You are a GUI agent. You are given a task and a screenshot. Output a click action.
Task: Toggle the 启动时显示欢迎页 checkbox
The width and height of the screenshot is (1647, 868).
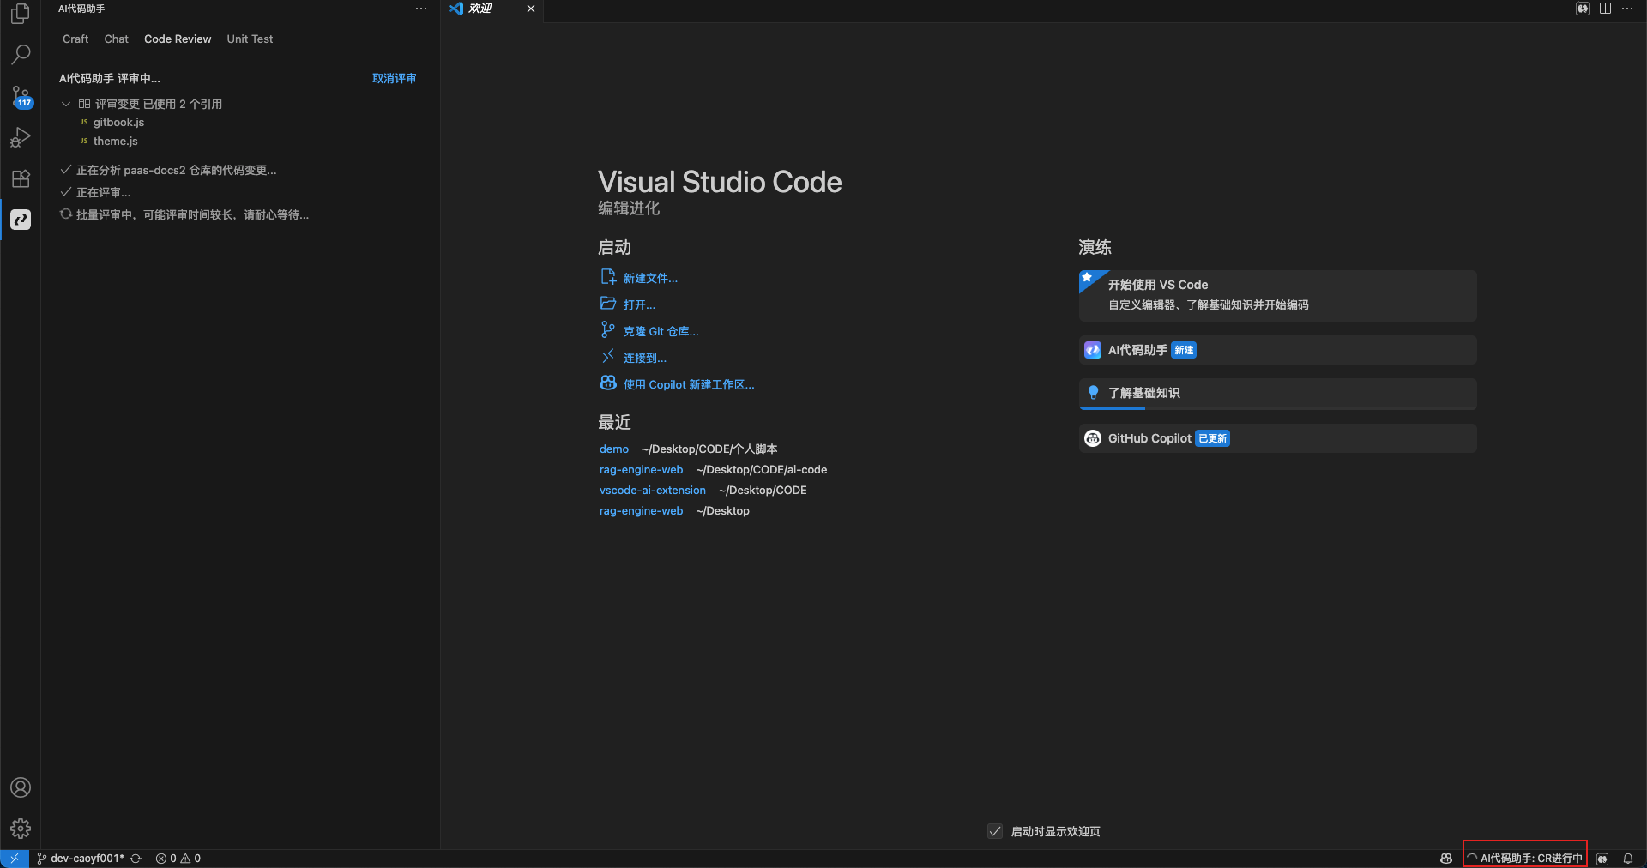coord(995,831)
